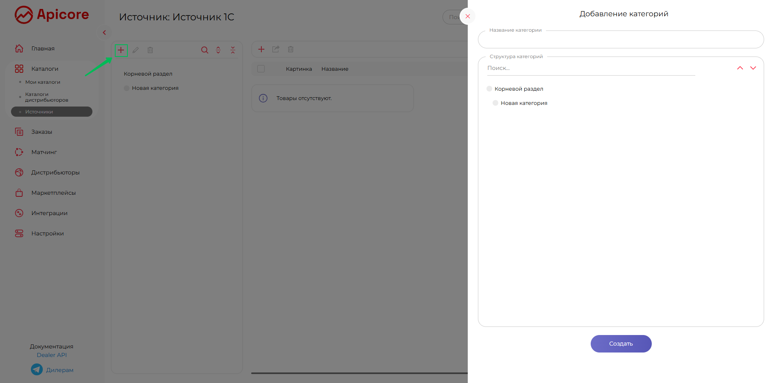Image resolution: width=780 pixels, height=383 pixels.
Task: Open the Заказы menu section
Action: point(42,132)
